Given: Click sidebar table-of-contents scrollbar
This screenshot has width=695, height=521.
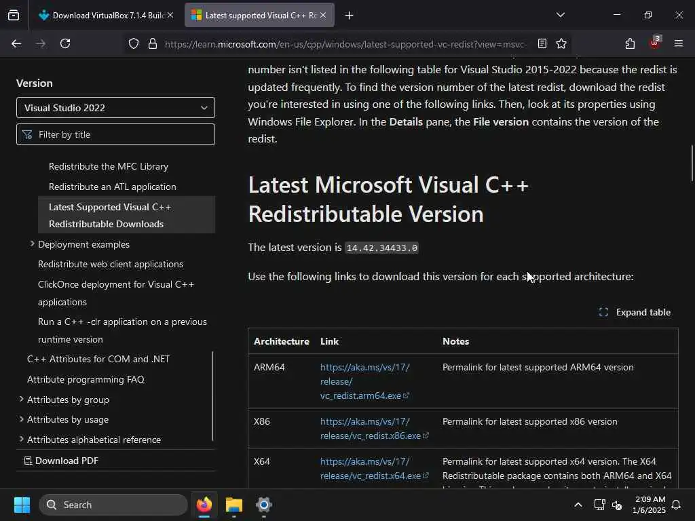Looking at the screenshot, I should pos(212,396).
